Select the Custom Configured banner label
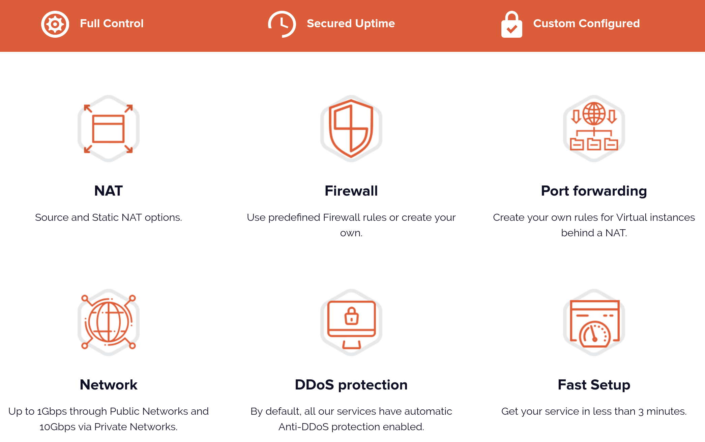 pos(586,23)
